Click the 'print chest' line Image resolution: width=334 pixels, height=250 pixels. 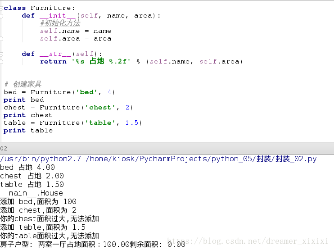click(28, 115)
